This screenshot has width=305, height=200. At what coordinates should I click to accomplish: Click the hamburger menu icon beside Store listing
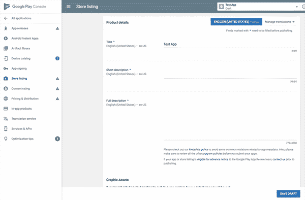click(69, 7)
